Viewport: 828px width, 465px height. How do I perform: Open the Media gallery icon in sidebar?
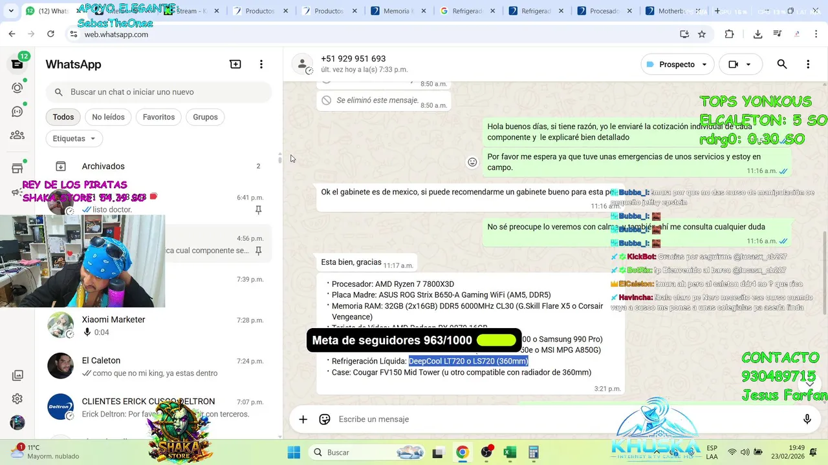[x=17, y=375]
